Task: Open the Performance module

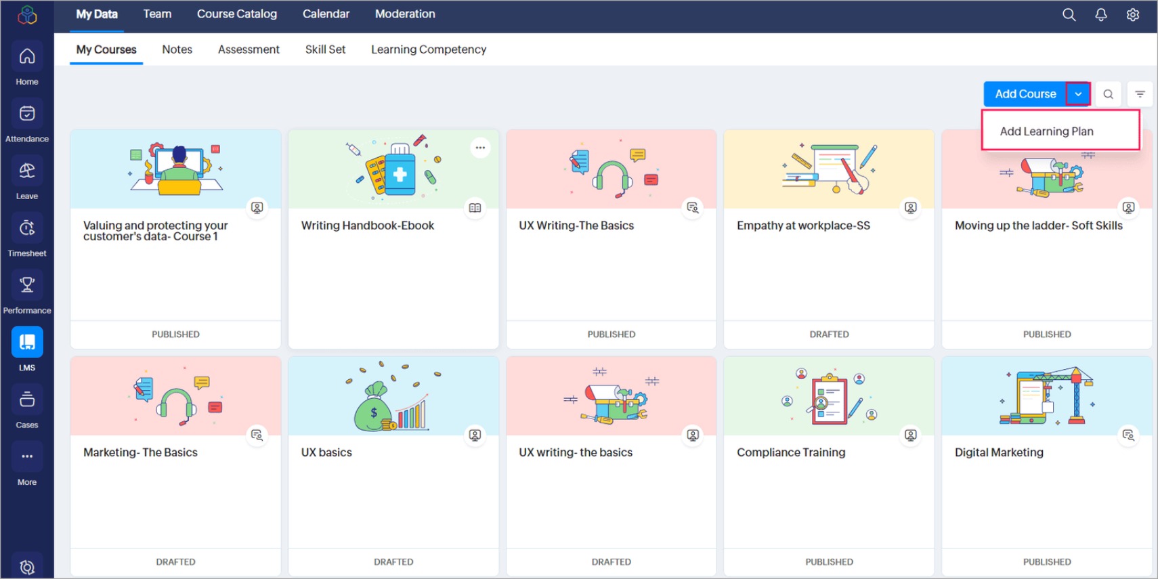Action: pyautogui.click(x=27, y=293)
